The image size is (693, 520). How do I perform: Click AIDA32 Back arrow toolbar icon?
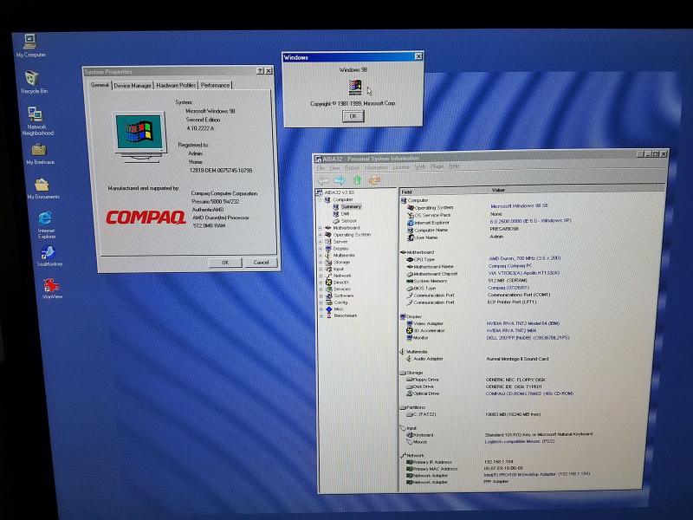(x=322, y=180)
